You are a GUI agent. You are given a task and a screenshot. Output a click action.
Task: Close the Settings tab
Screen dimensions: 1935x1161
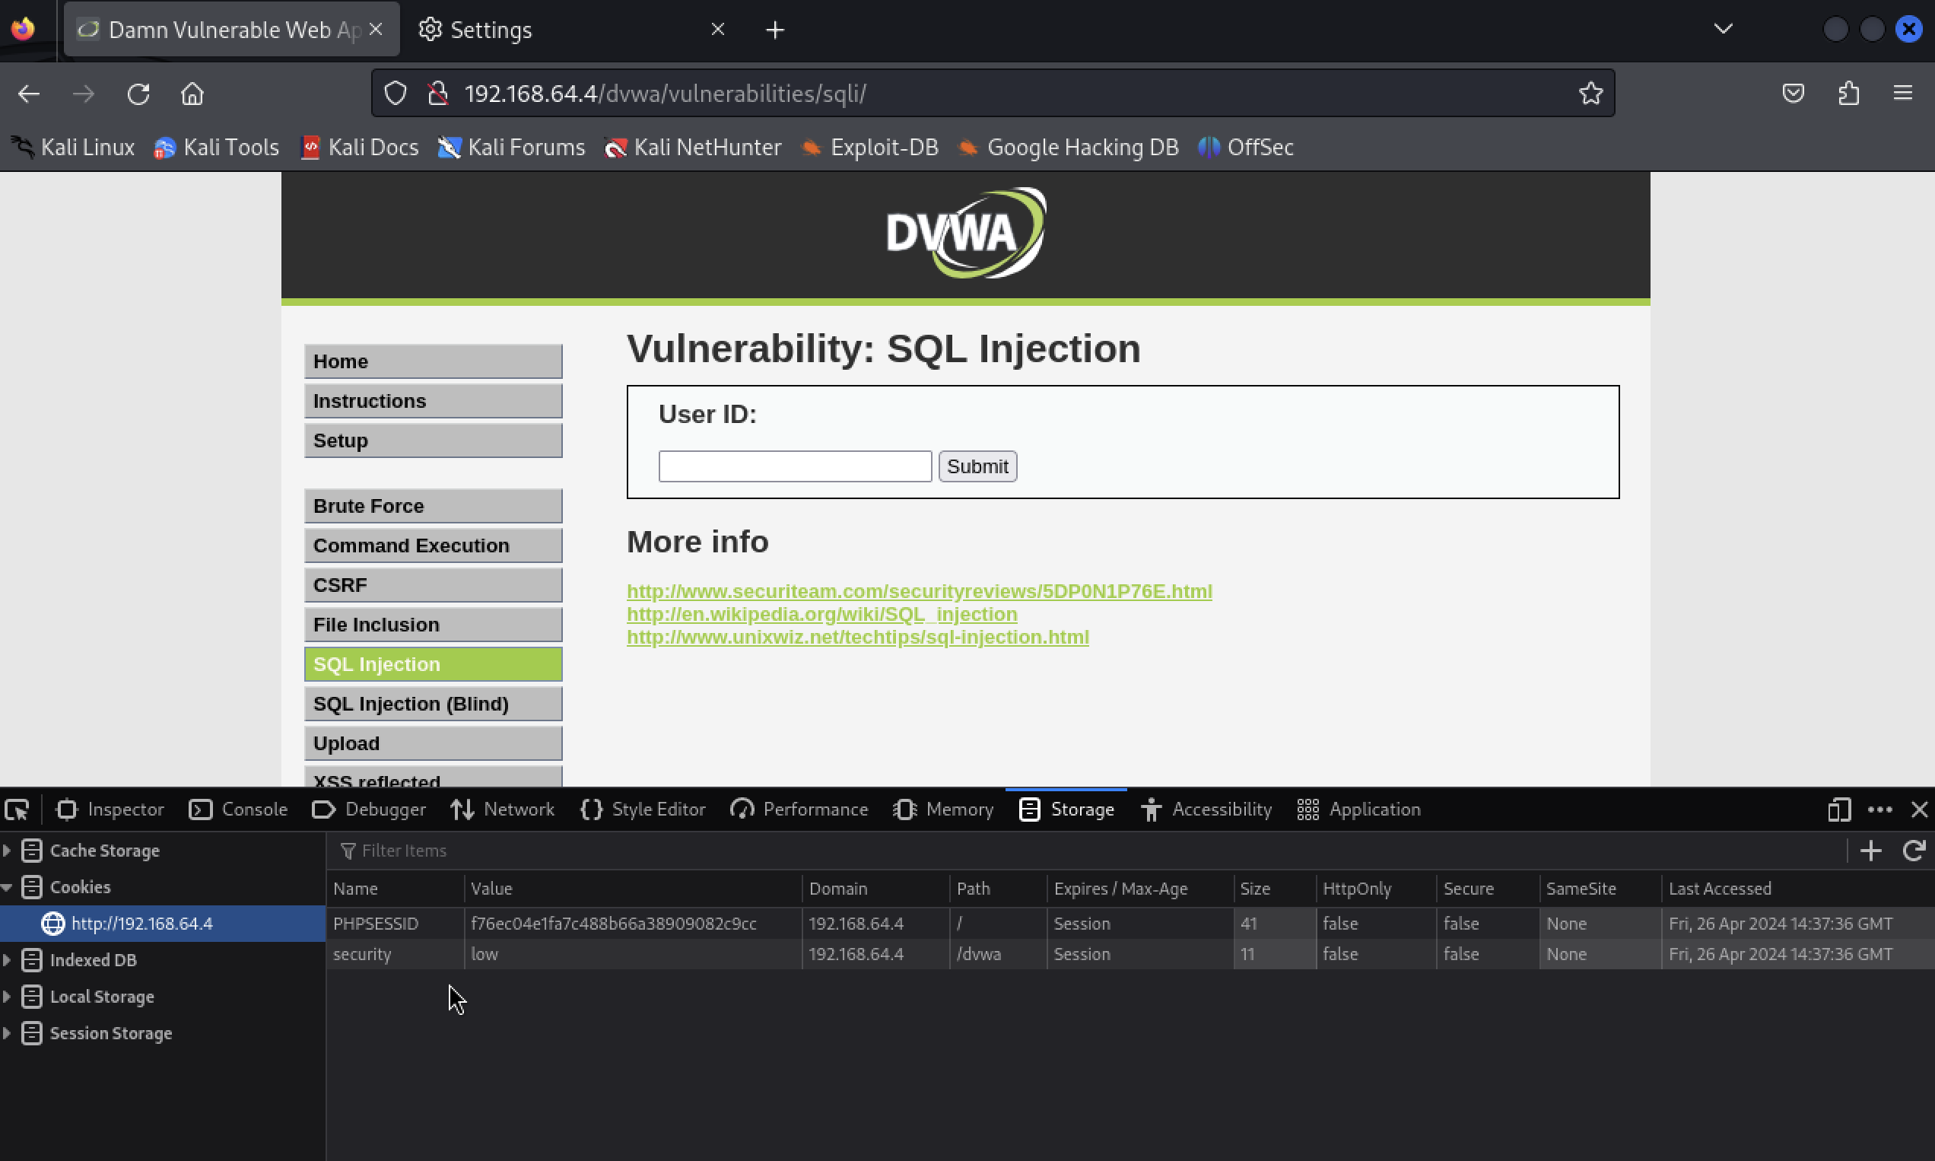717,29
